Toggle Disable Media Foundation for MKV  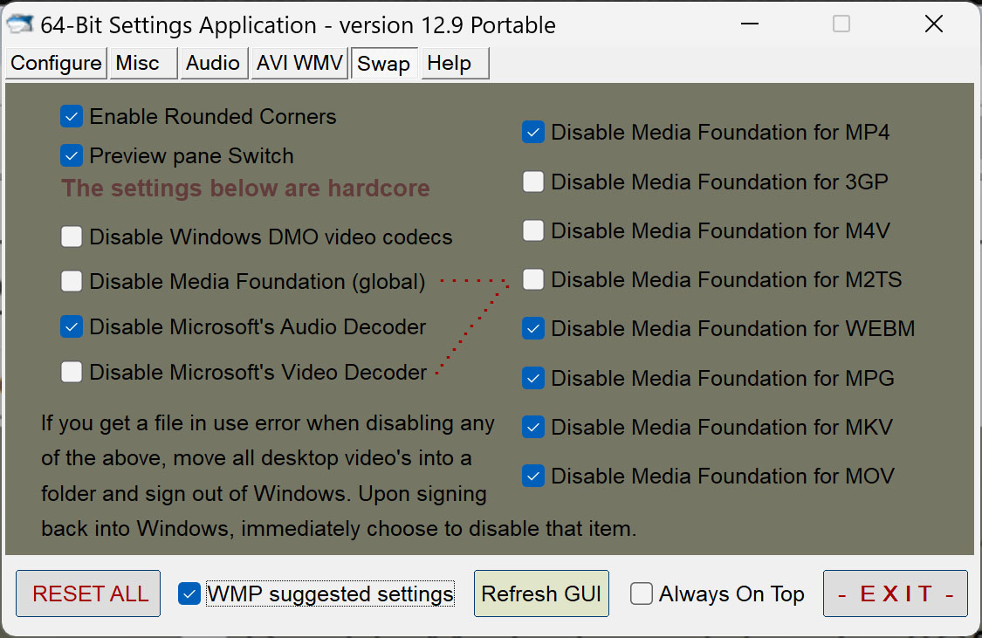pos(533,427)
